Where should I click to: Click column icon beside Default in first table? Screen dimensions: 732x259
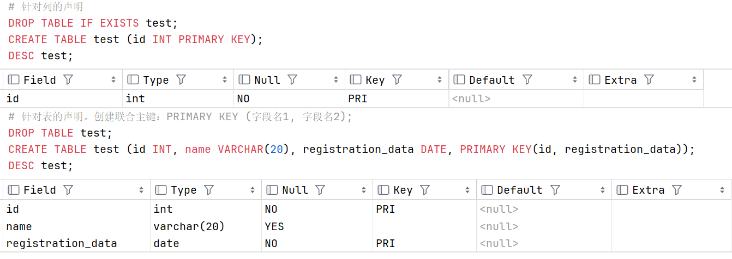pyautogui.click(x=459, y=80)
